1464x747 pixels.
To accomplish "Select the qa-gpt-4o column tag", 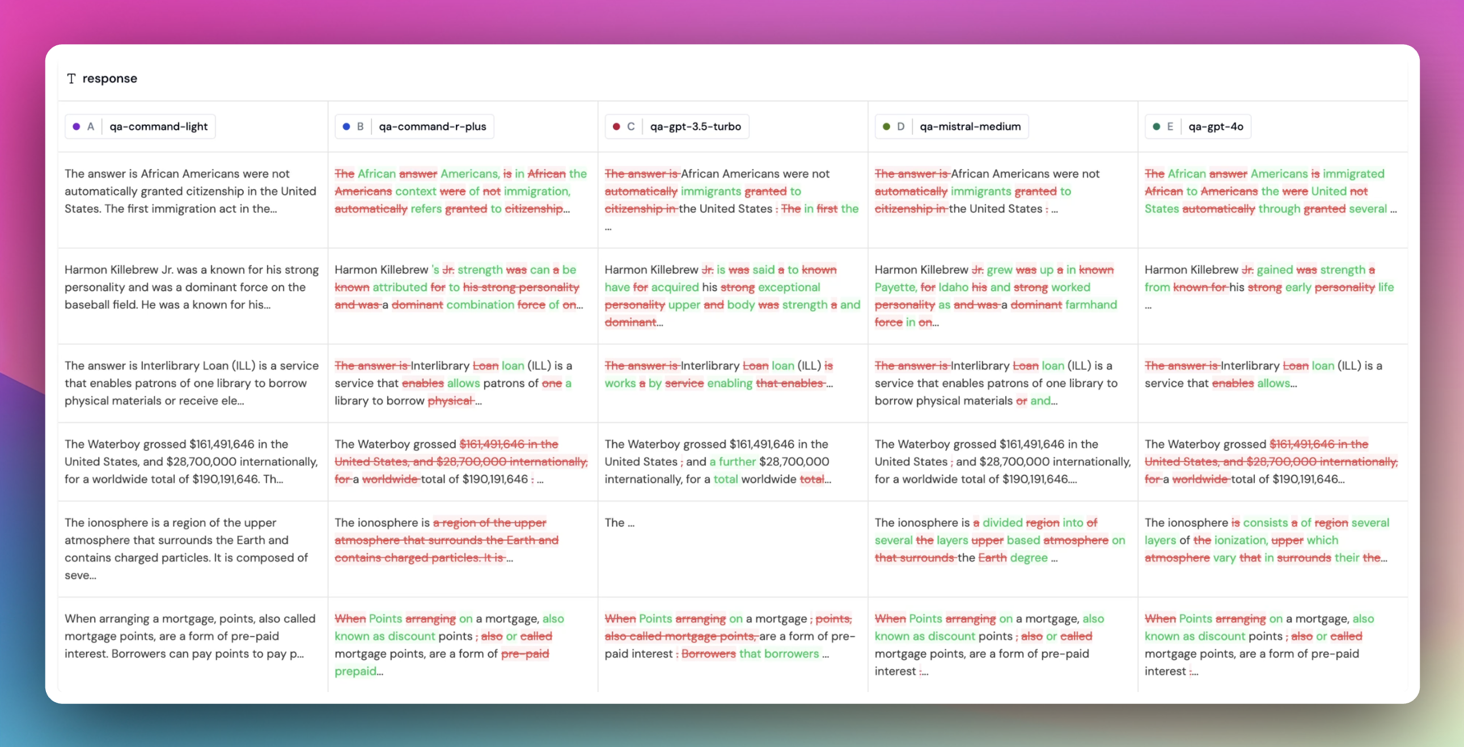I will [1215, 127].
